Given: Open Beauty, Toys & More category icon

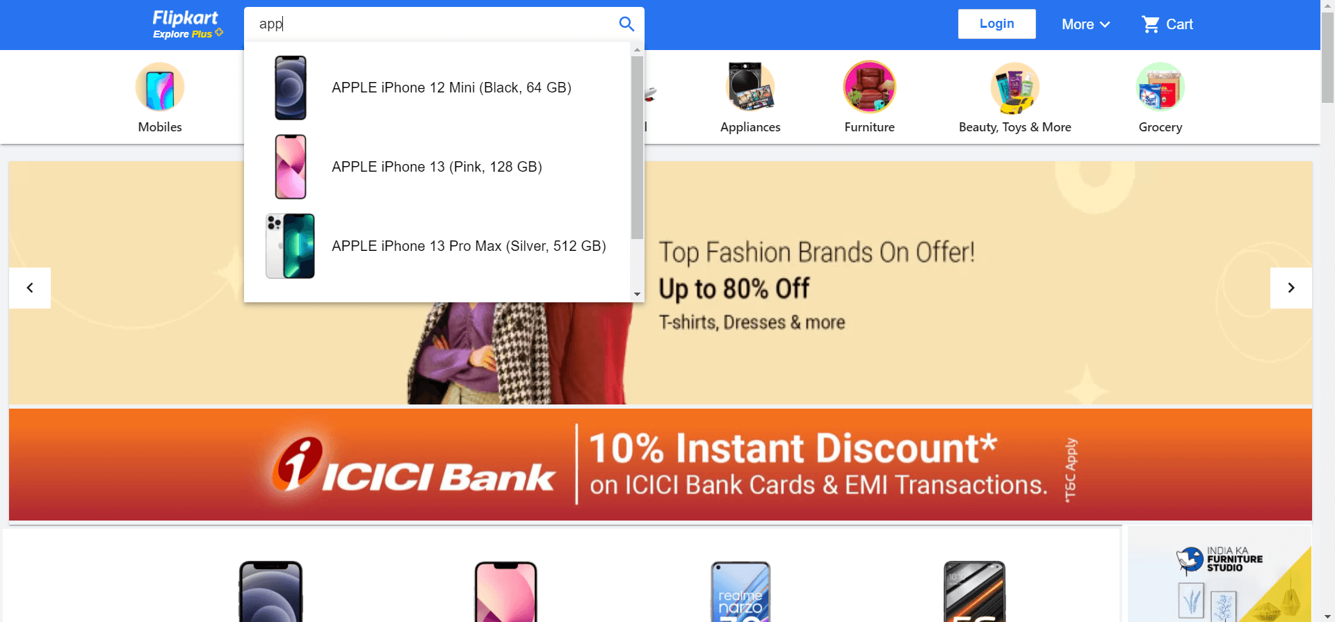Looking at the screenshot, I should (x=1014, y=87).
